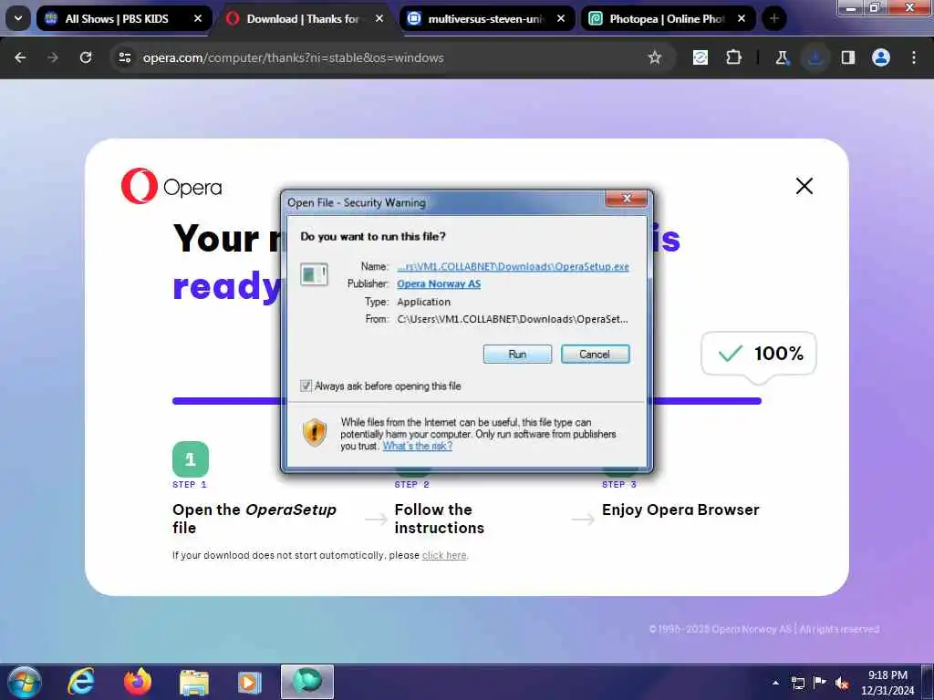Screen dimensions: 934x700
Task: Click the 100% download complete badge
Action: 759,354
